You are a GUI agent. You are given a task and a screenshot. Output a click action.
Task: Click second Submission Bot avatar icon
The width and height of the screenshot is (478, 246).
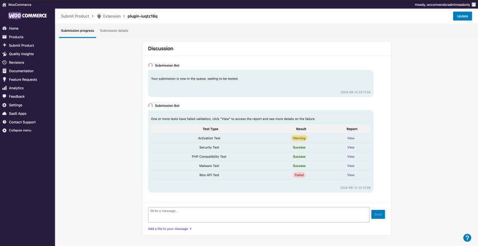point(150,105)
